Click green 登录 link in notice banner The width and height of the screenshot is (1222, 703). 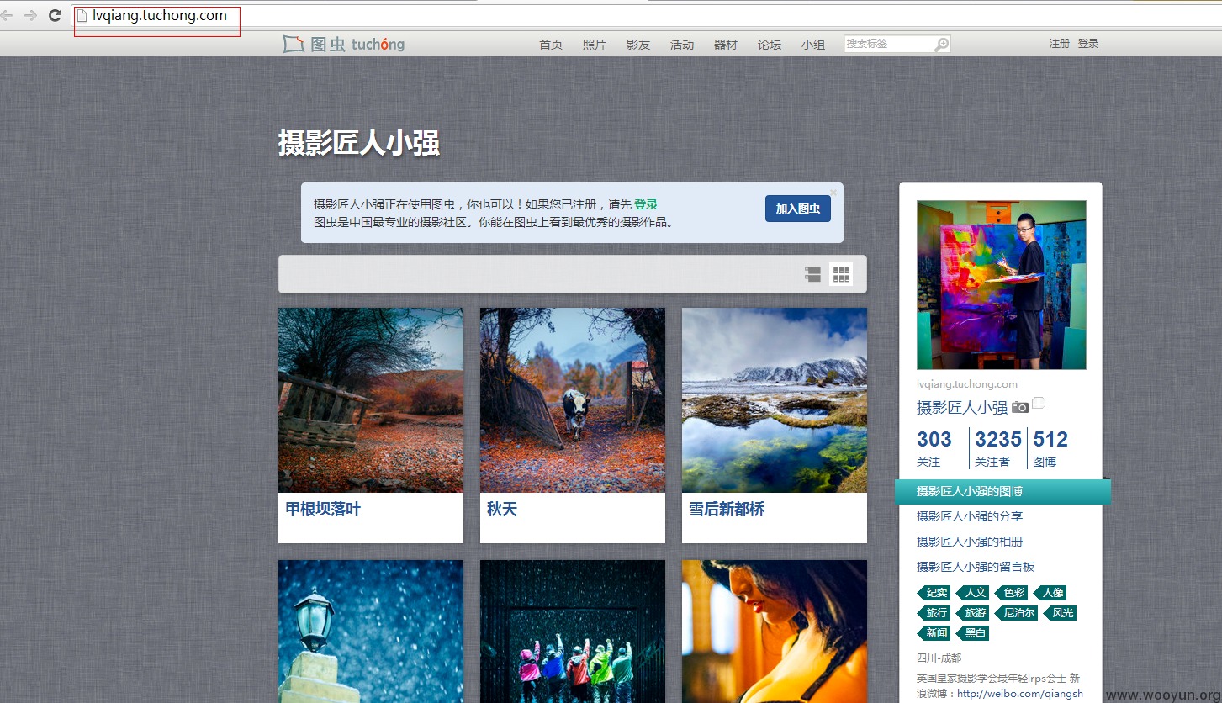point(646,204)
